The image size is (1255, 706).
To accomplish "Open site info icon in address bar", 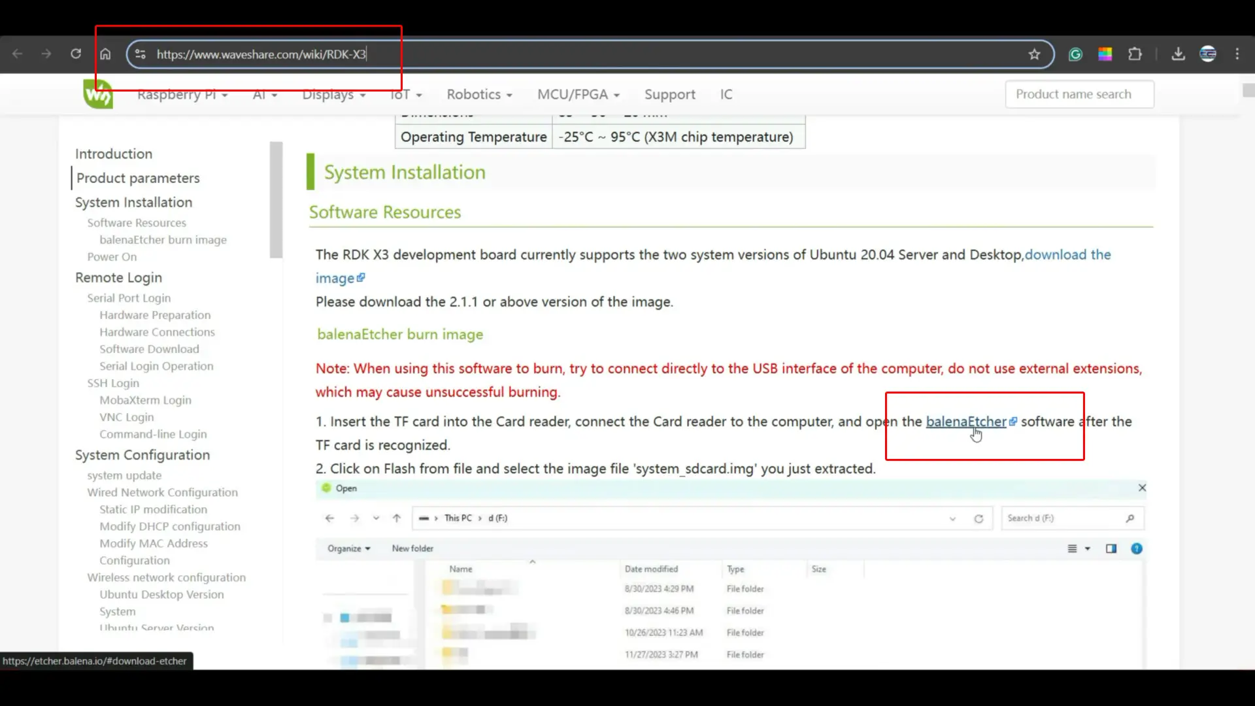I will pos(140,54).
